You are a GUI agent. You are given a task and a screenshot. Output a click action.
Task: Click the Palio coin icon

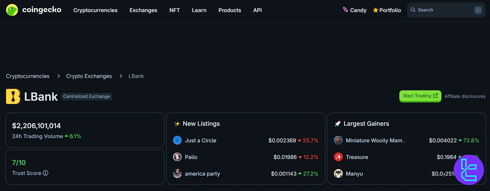tap(177, 157)
